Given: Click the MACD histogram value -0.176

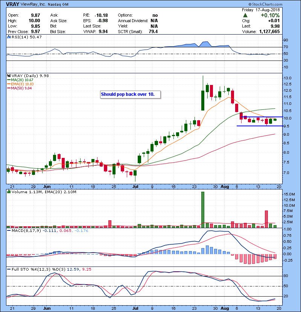Looking at the screenshot, I should (81, 231).
